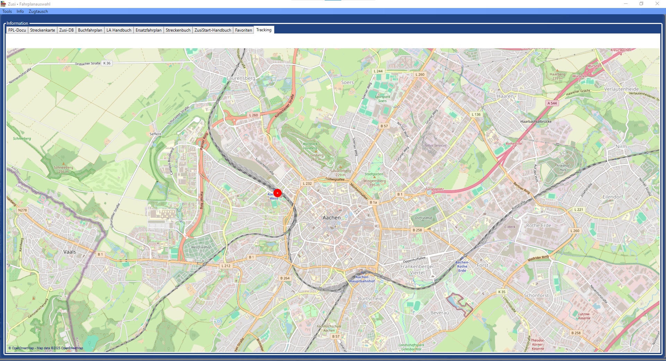Click the Tracking tab
This screenshot has height=361, width=666.
click(264, 30)
